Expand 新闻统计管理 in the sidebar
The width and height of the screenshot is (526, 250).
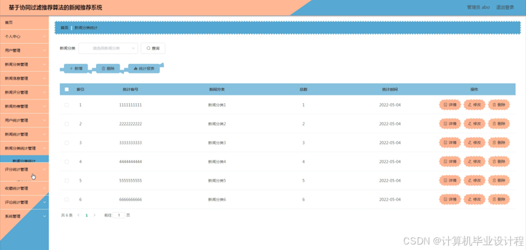[24, 134]
